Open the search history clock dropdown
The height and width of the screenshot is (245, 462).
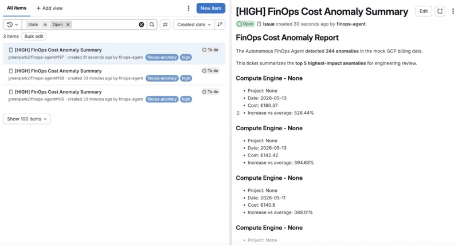click(x=13, y=25)
